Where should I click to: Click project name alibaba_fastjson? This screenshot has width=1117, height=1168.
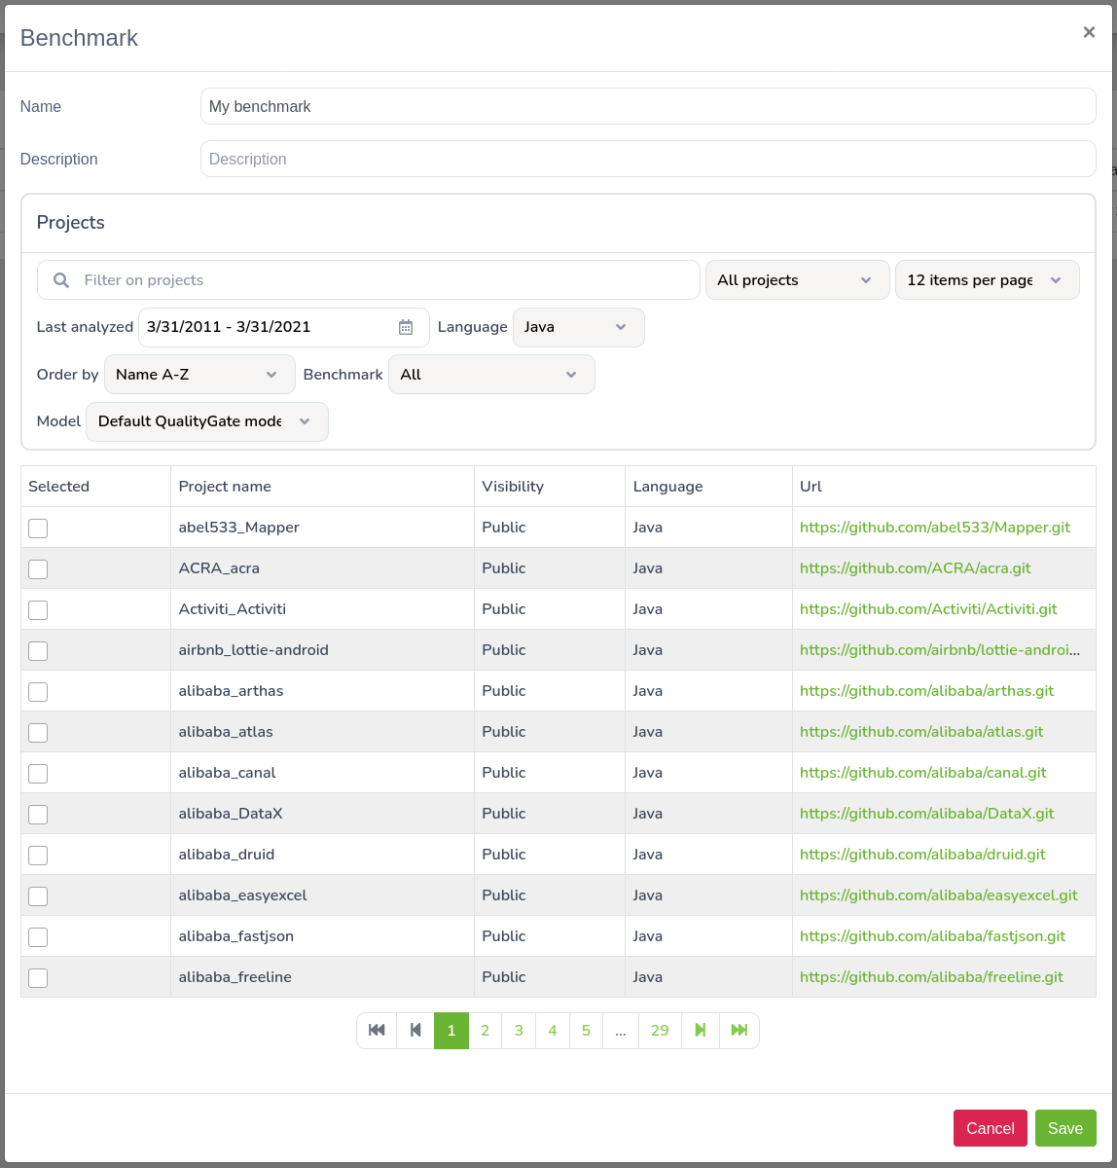click(x=236, y=936)
